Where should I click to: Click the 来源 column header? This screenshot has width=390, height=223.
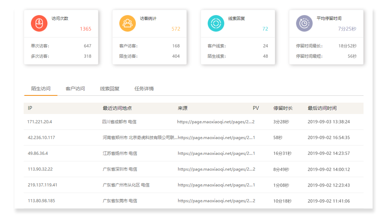(x=183, y=108)
